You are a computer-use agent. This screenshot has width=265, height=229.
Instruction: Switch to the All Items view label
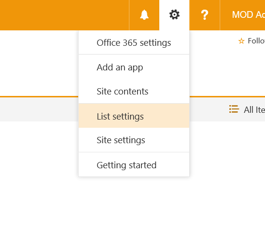(x=254, y=110)
